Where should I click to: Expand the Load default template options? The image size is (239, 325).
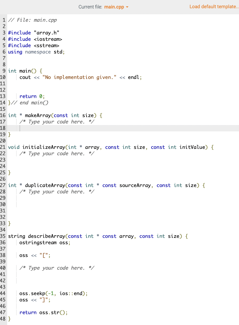pyautogui.click(x=214, y=6)
